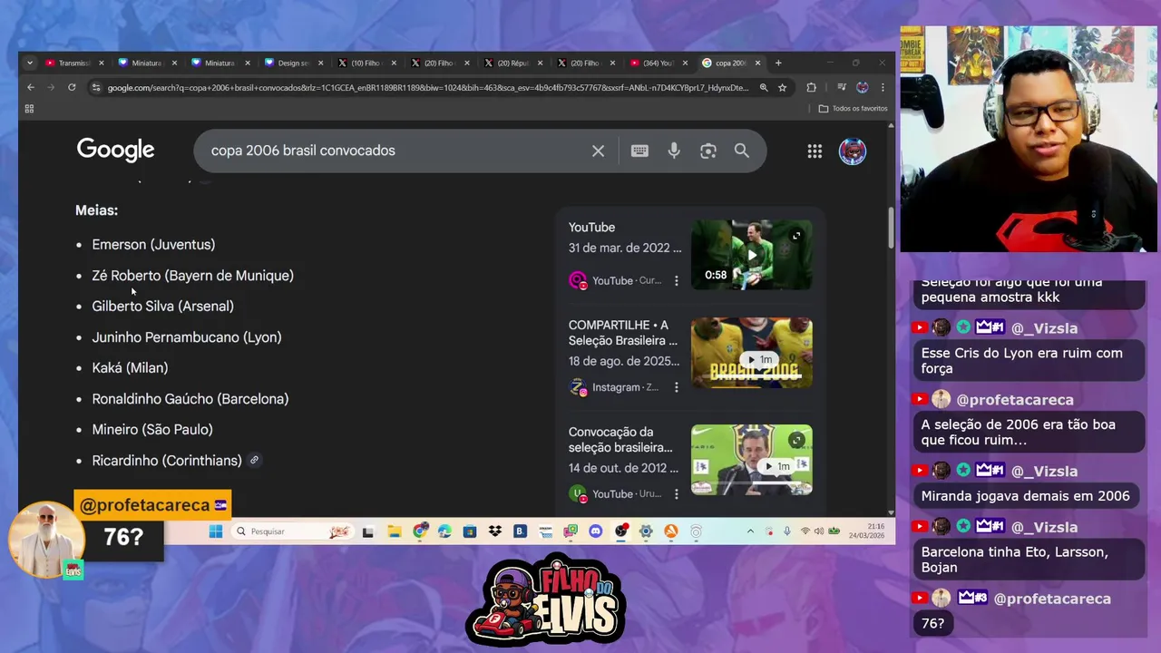1161x653 pixels.
Task: Open the Brasil 2006 Instagram video thumbnail
Action: (x=751, y=353)
